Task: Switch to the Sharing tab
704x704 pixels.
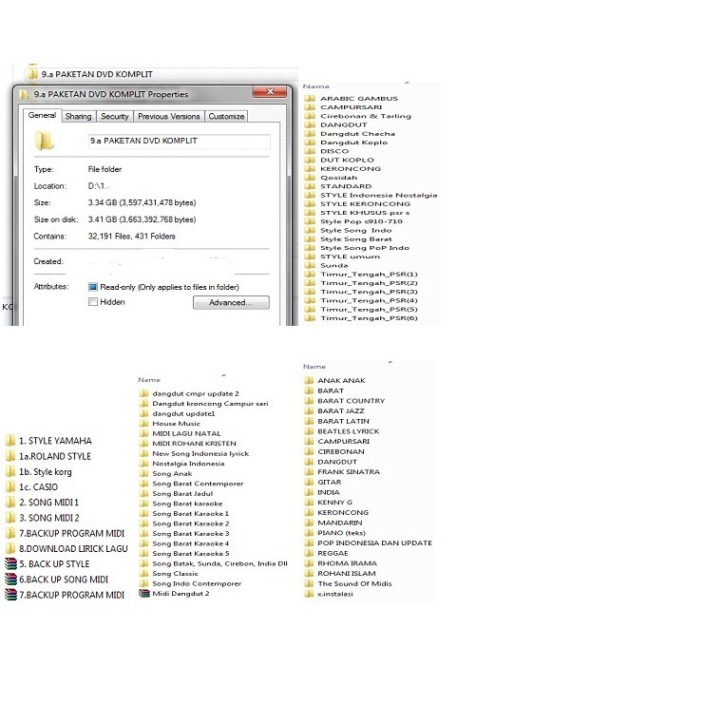Action: [x=78, y=117]
